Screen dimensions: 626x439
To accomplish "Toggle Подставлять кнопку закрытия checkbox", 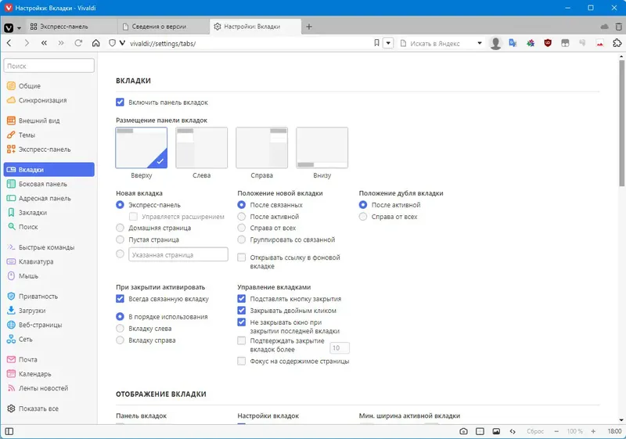I will [x=241, y=298].
